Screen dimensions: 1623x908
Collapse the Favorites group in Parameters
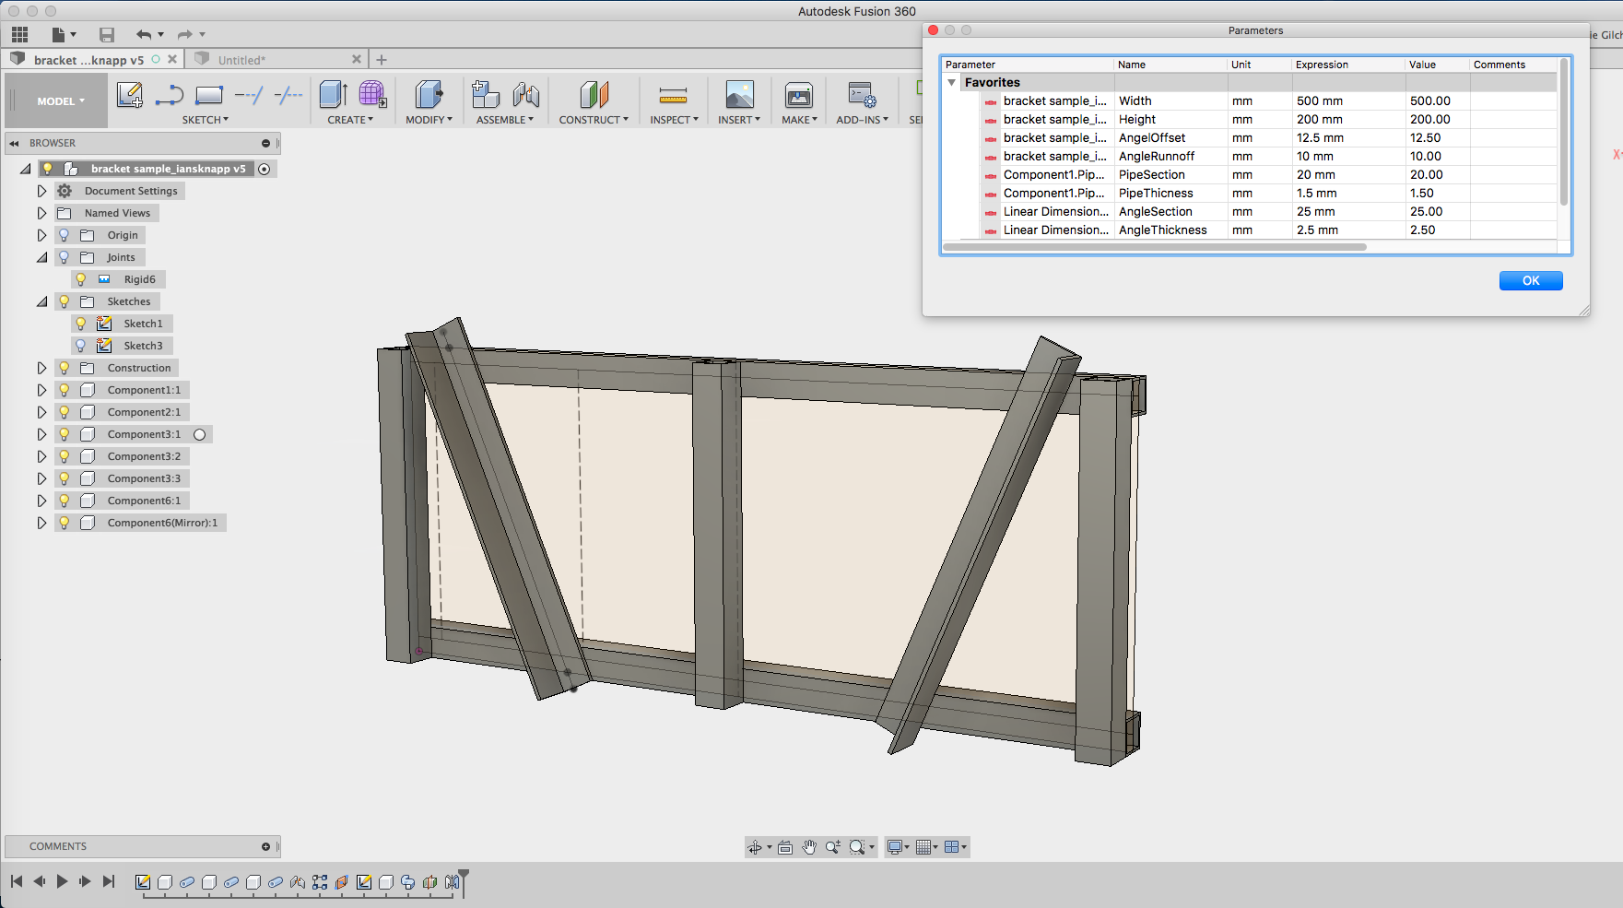[x=952, y=81]
